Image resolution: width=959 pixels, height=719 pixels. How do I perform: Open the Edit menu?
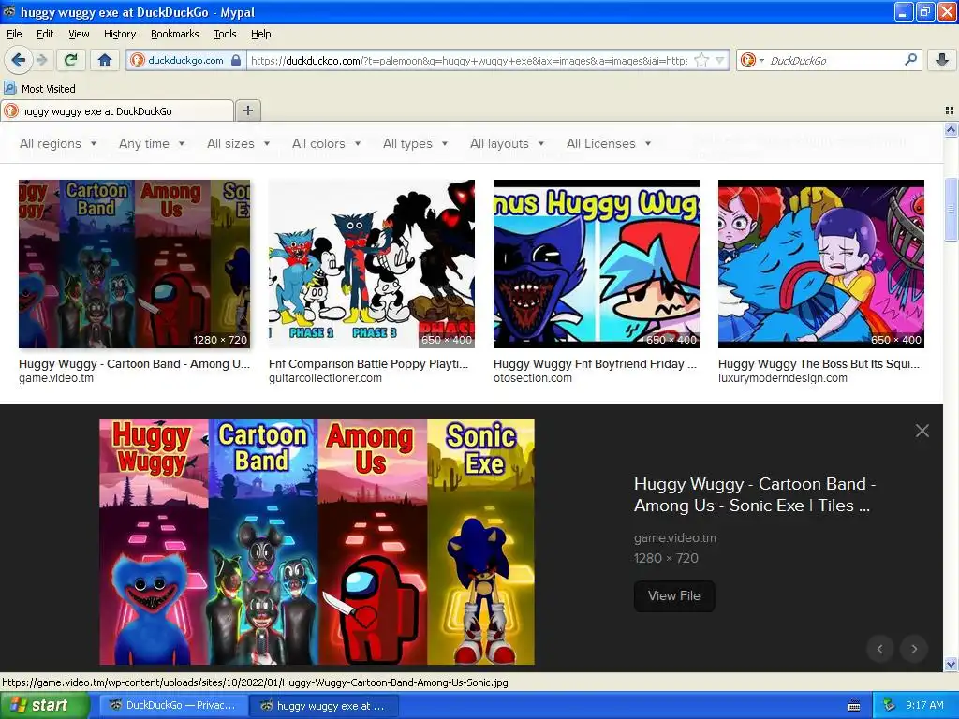[45, 34]
